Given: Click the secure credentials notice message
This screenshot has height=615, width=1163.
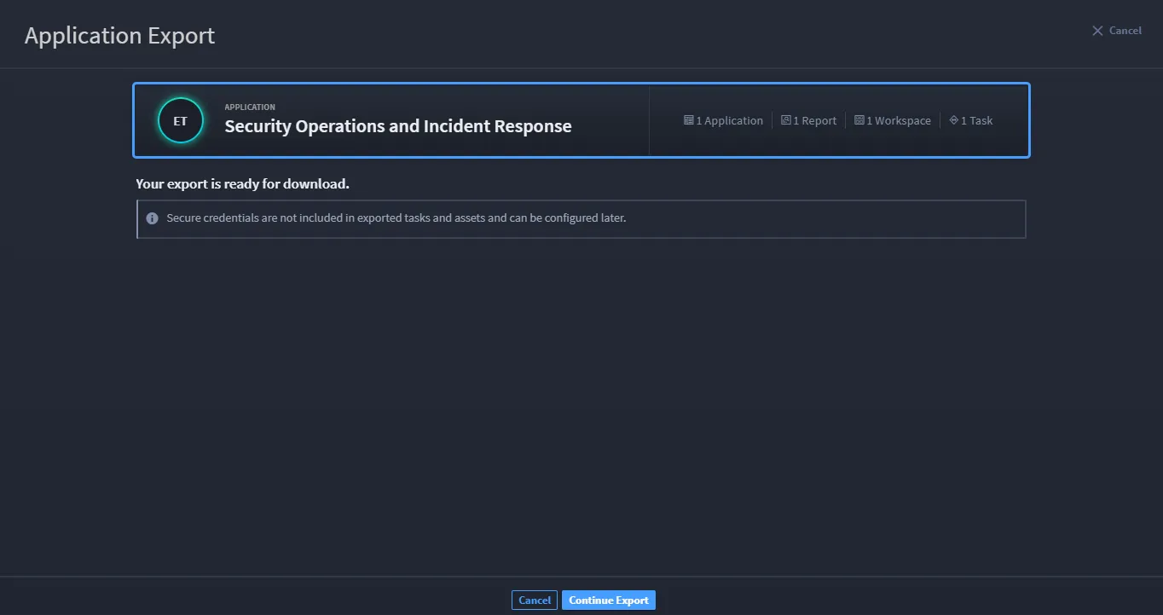Looking at the screenshot, I should (x=396, y=218).
